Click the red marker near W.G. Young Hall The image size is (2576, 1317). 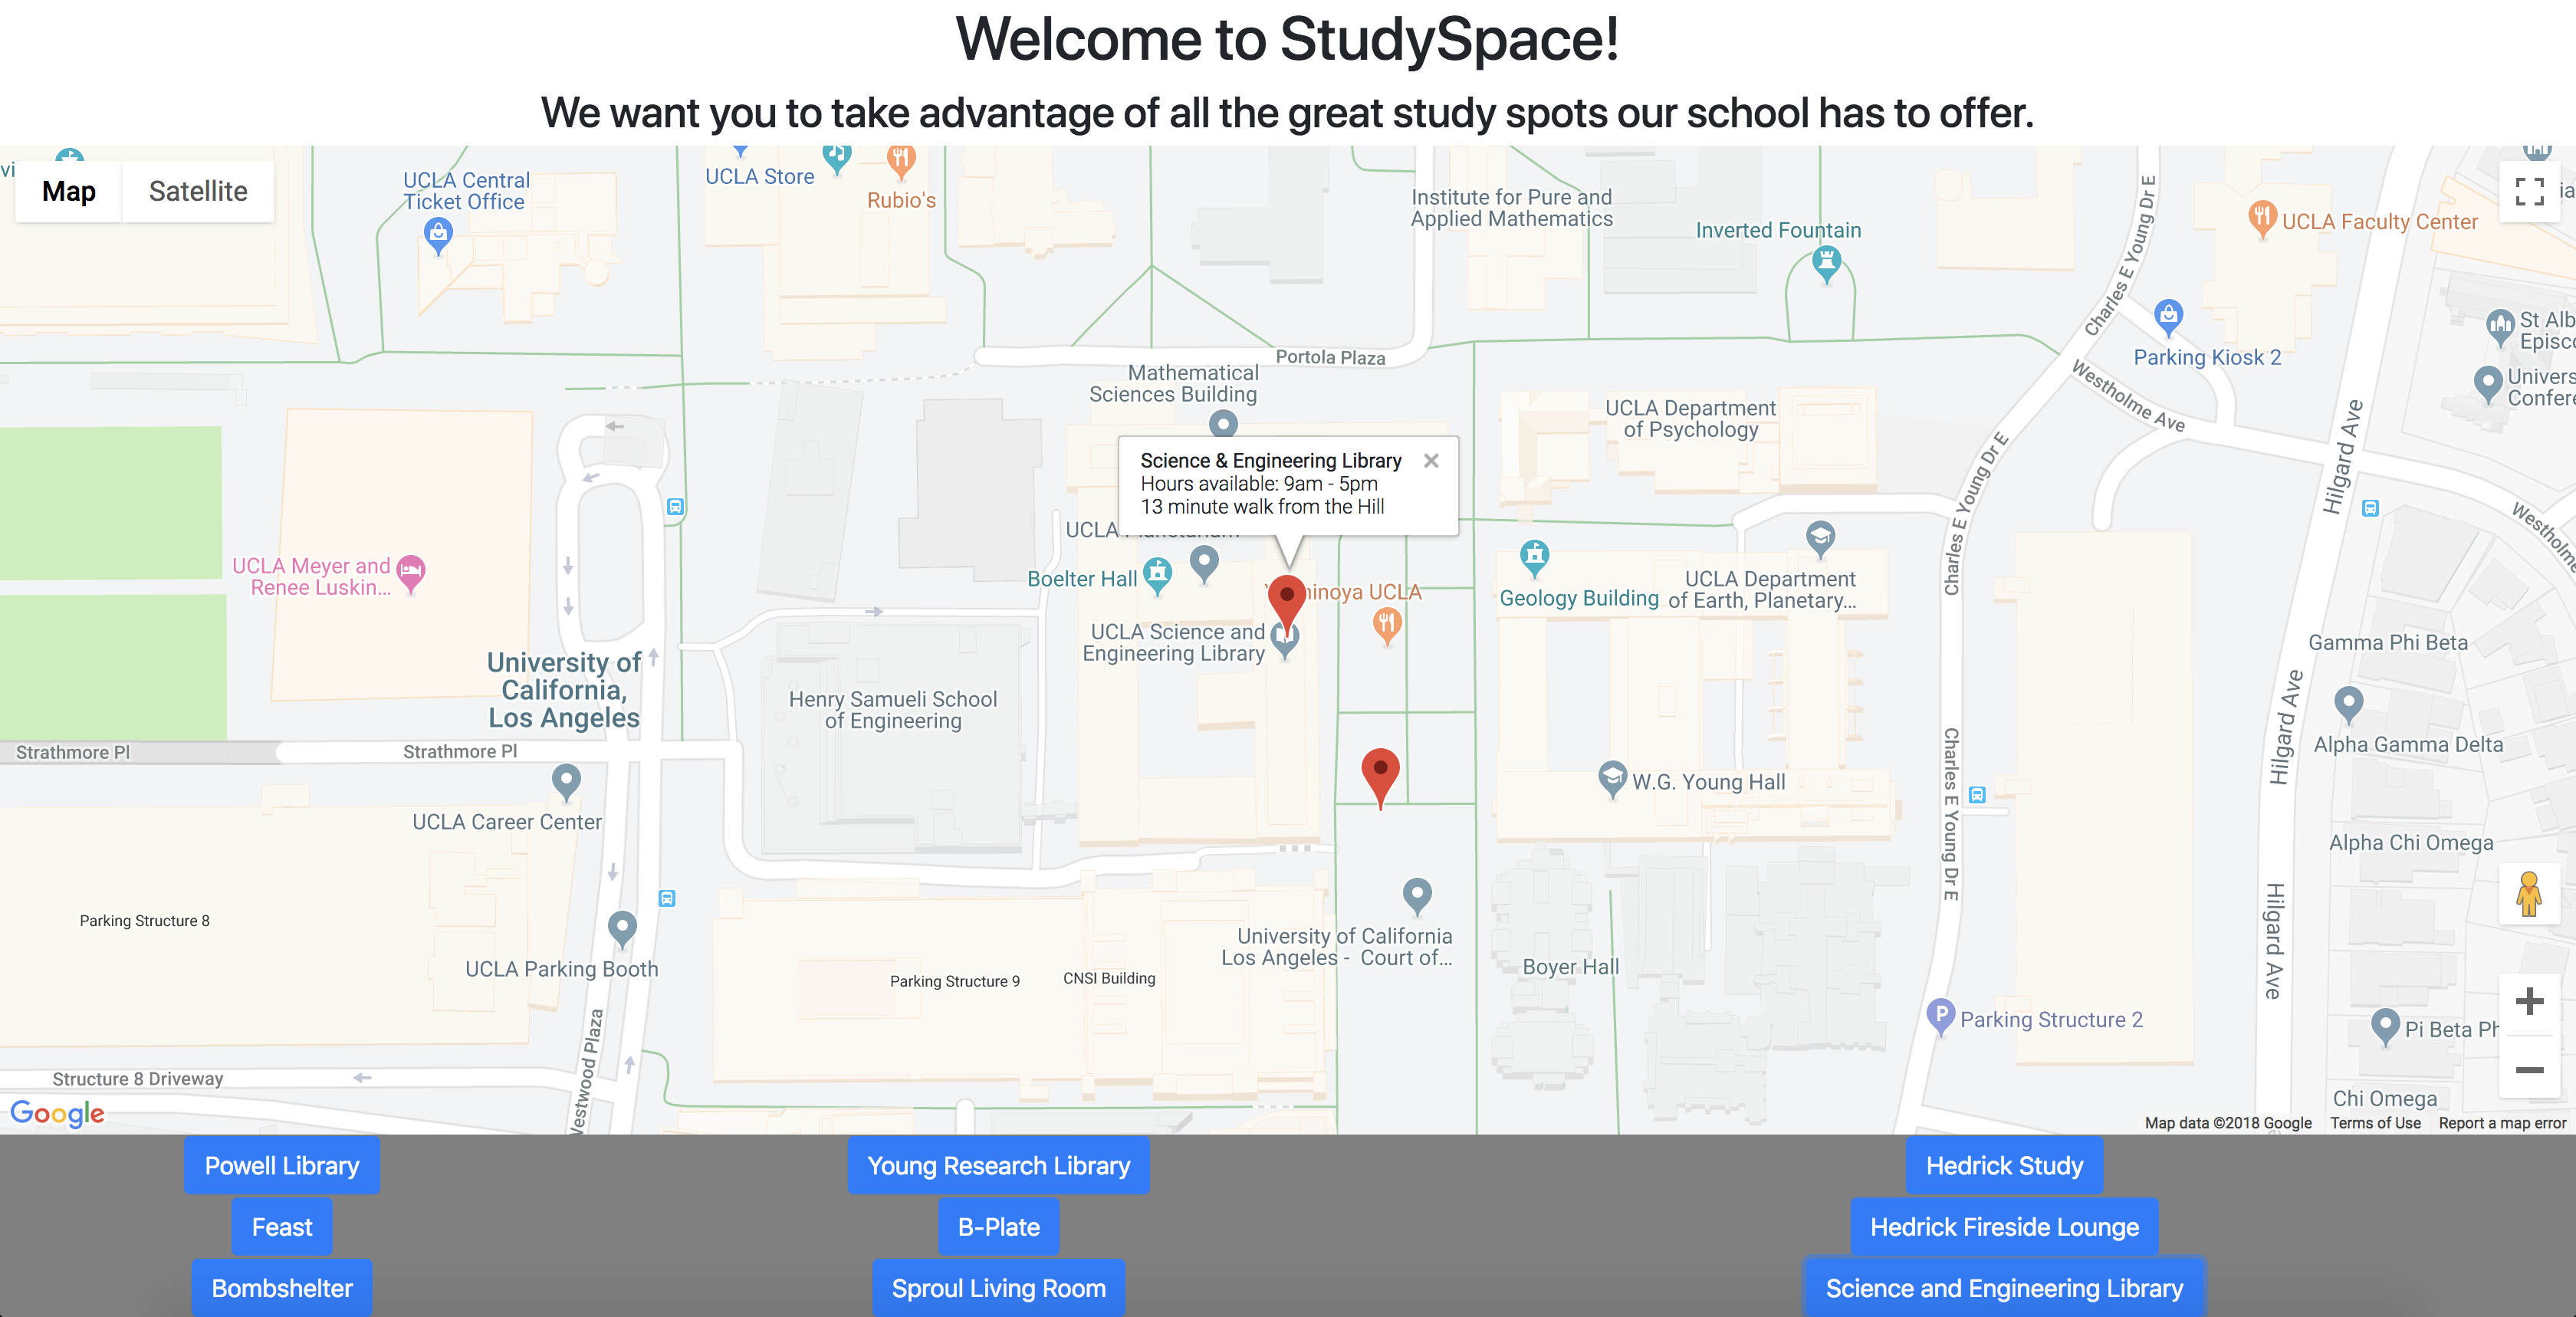[1380, 778]
